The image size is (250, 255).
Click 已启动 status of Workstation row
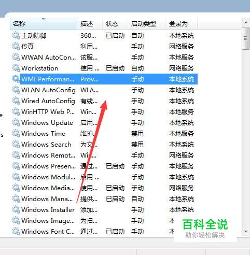pyautogui.click(x=115, y=68)
